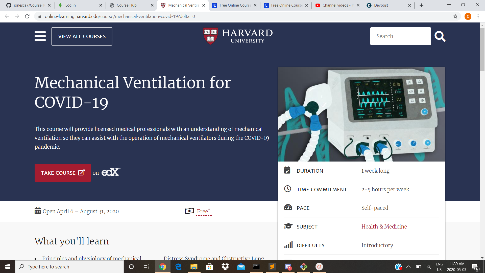
Task: Click the magnifying glass search icon
Action: [x=440, y=36]
